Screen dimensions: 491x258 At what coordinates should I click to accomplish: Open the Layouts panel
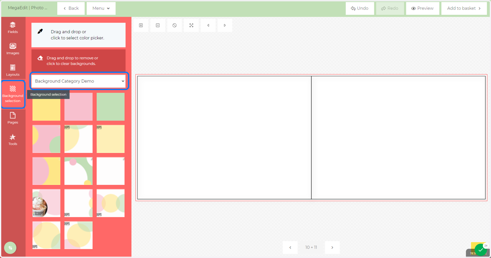point(13,70)
